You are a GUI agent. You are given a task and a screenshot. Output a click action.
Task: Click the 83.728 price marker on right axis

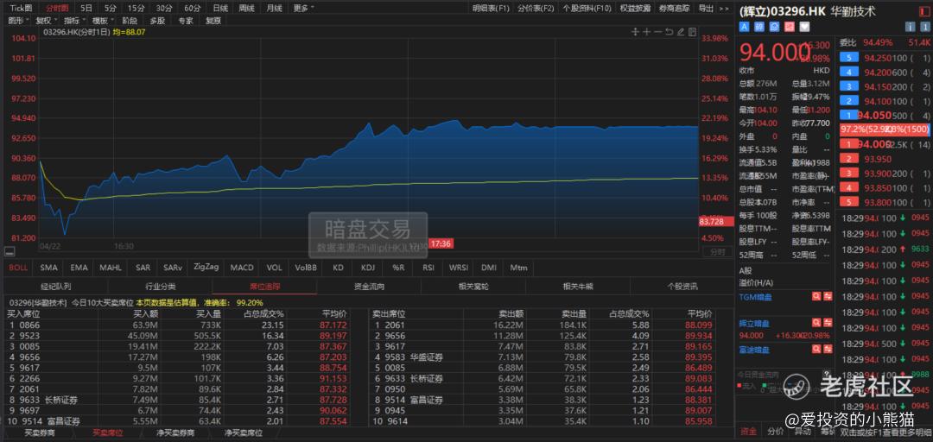[x=716, y=221]
